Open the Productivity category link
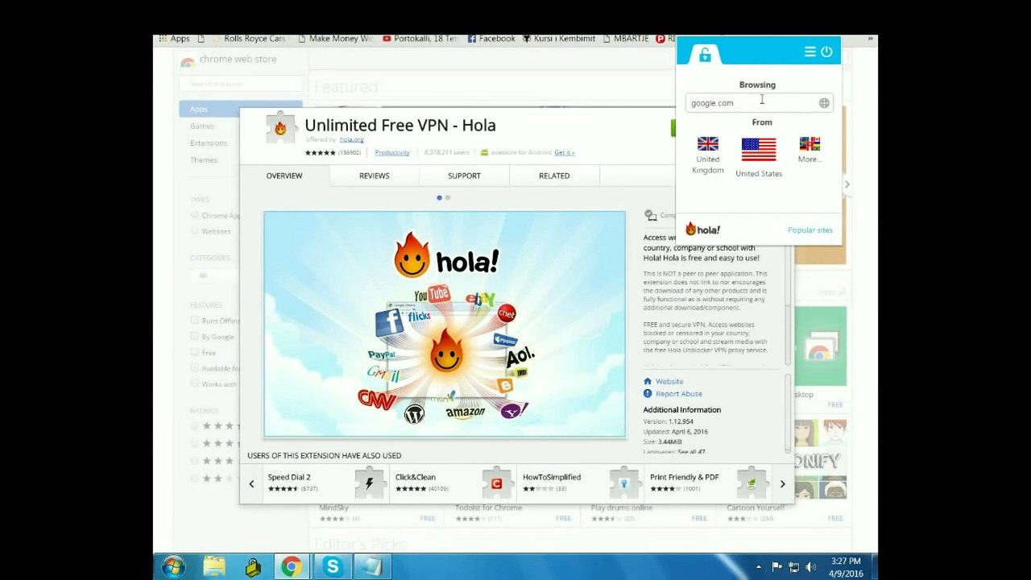The width and height of the screenshot is (1031, 580). (x=392, y=152)
